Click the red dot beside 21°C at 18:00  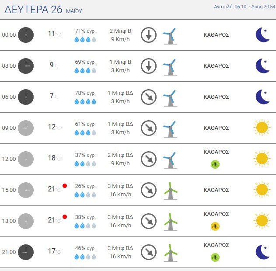65,217
